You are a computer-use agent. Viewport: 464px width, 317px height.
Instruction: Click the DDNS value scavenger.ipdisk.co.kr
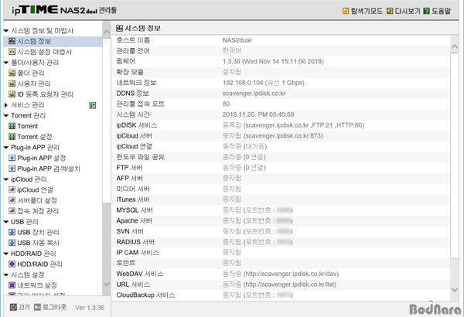(254, 94)
